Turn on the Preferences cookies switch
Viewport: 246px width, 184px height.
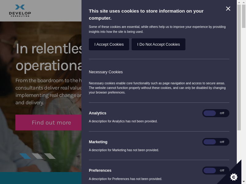[216, 171]
